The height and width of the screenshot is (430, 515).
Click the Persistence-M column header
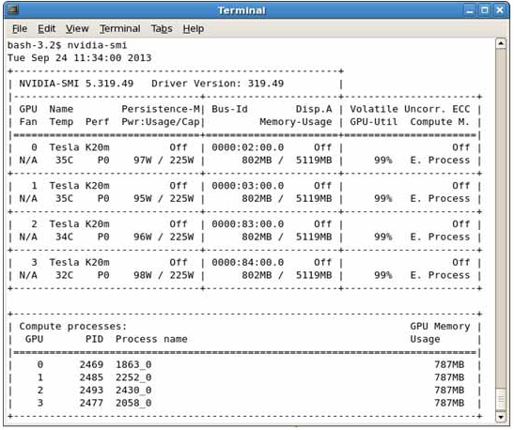(x=161, y=109)
